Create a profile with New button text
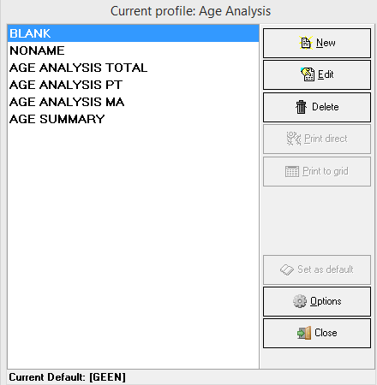This screenshot has width=377, height=385. click(x=326, y=43)
